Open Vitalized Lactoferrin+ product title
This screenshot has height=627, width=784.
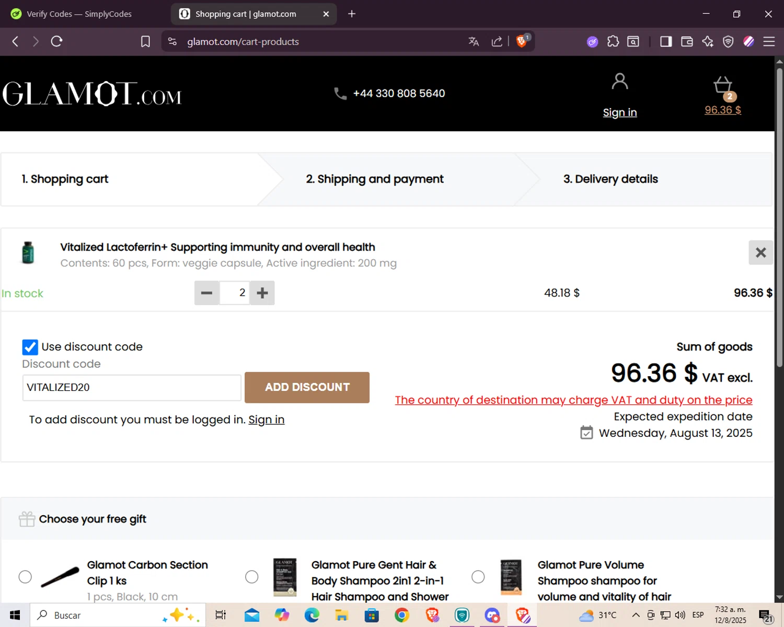tap(217, 247)
